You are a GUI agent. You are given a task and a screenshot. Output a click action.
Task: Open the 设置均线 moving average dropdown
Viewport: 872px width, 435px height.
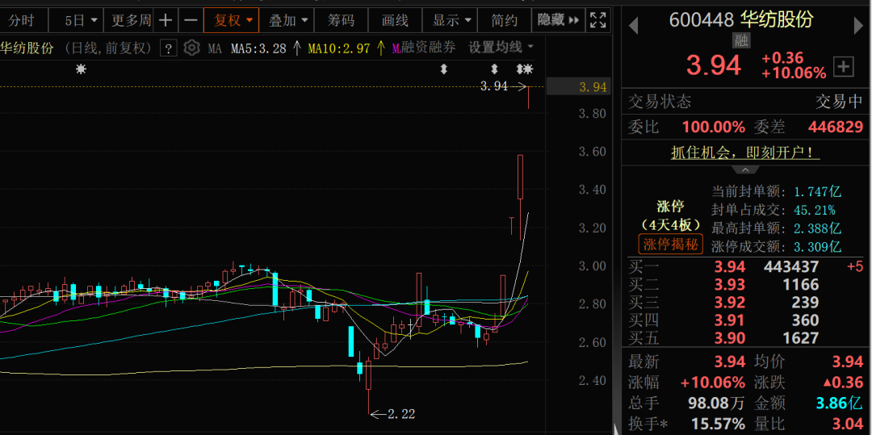pos(501,48)
